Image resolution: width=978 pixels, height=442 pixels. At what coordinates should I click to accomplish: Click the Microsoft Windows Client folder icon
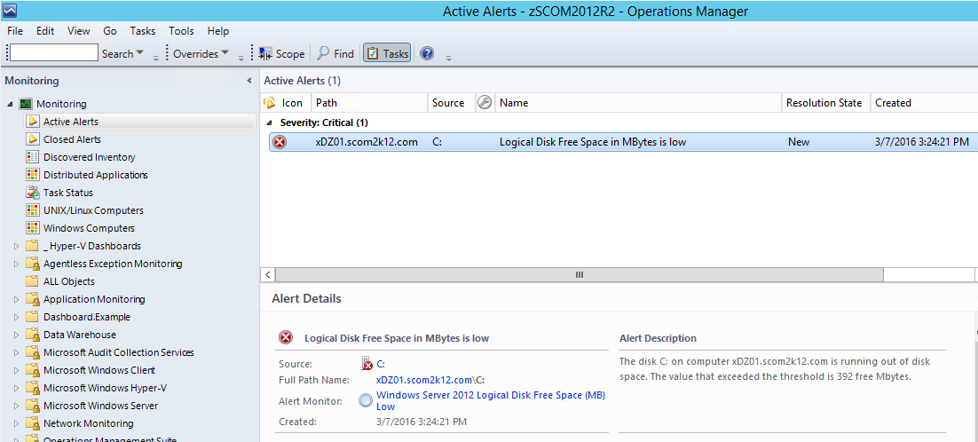coord(33,370)
